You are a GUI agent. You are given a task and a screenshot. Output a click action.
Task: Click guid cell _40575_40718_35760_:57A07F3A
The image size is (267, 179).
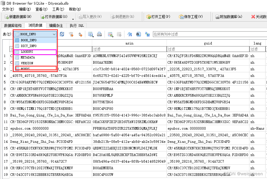coord(208,76)
